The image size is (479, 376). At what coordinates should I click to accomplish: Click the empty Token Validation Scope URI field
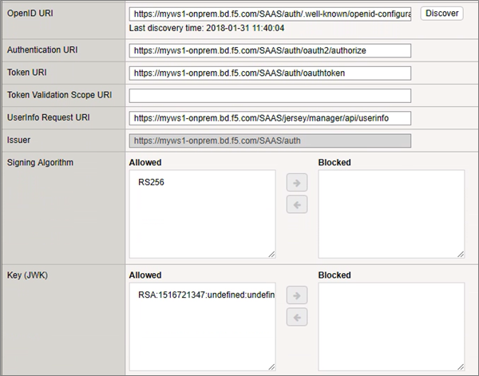270,96
